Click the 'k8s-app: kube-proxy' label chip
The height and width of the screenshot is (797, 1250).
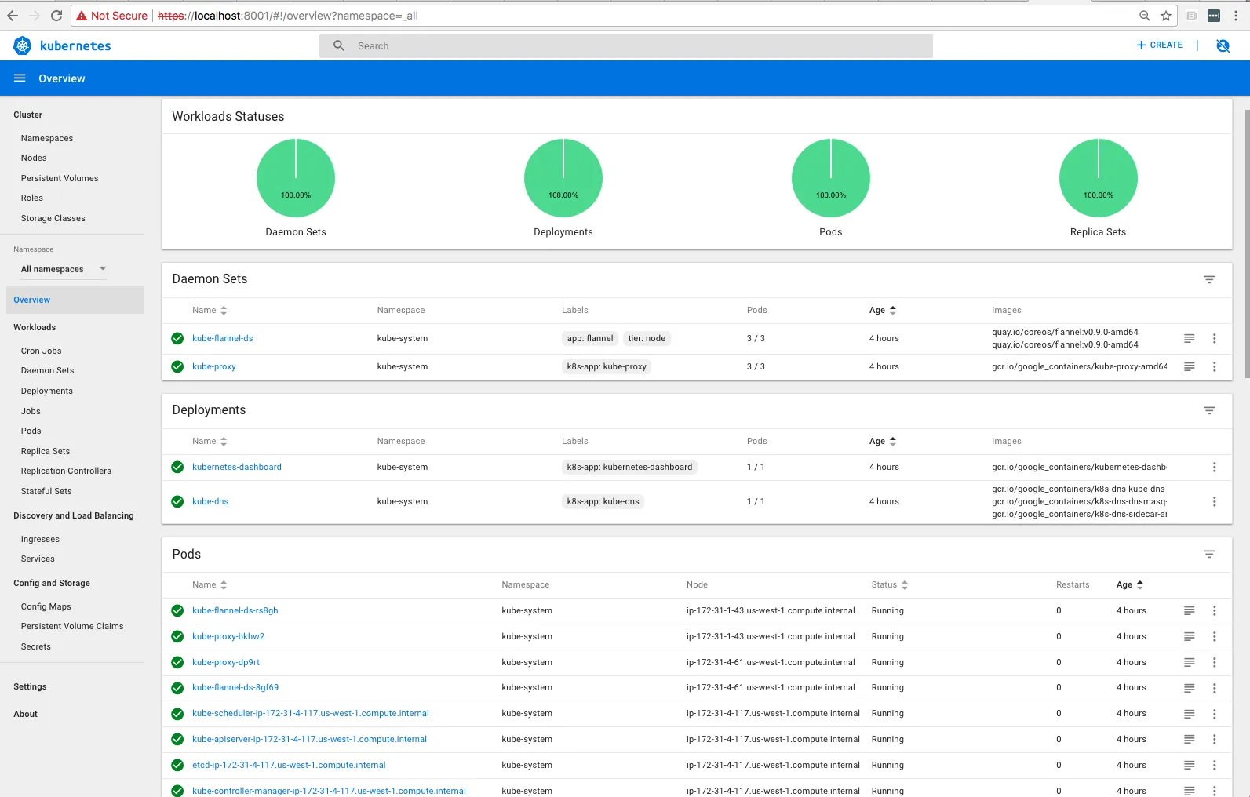[x=607, y=366]
